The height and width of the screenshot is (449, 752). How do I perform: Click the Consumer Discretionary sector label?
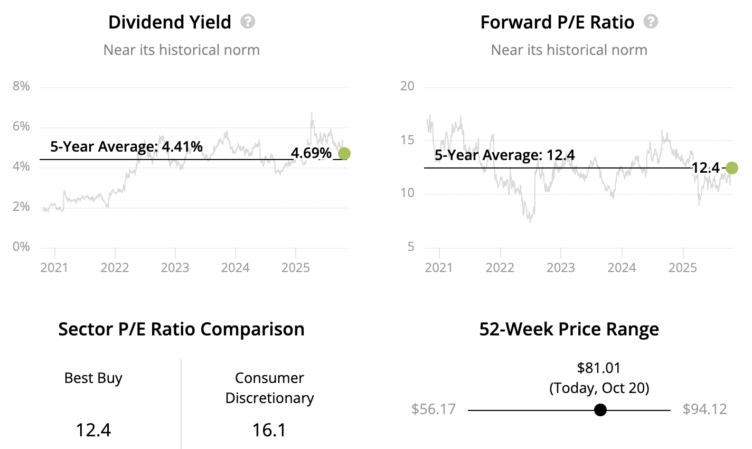point(269,388)
